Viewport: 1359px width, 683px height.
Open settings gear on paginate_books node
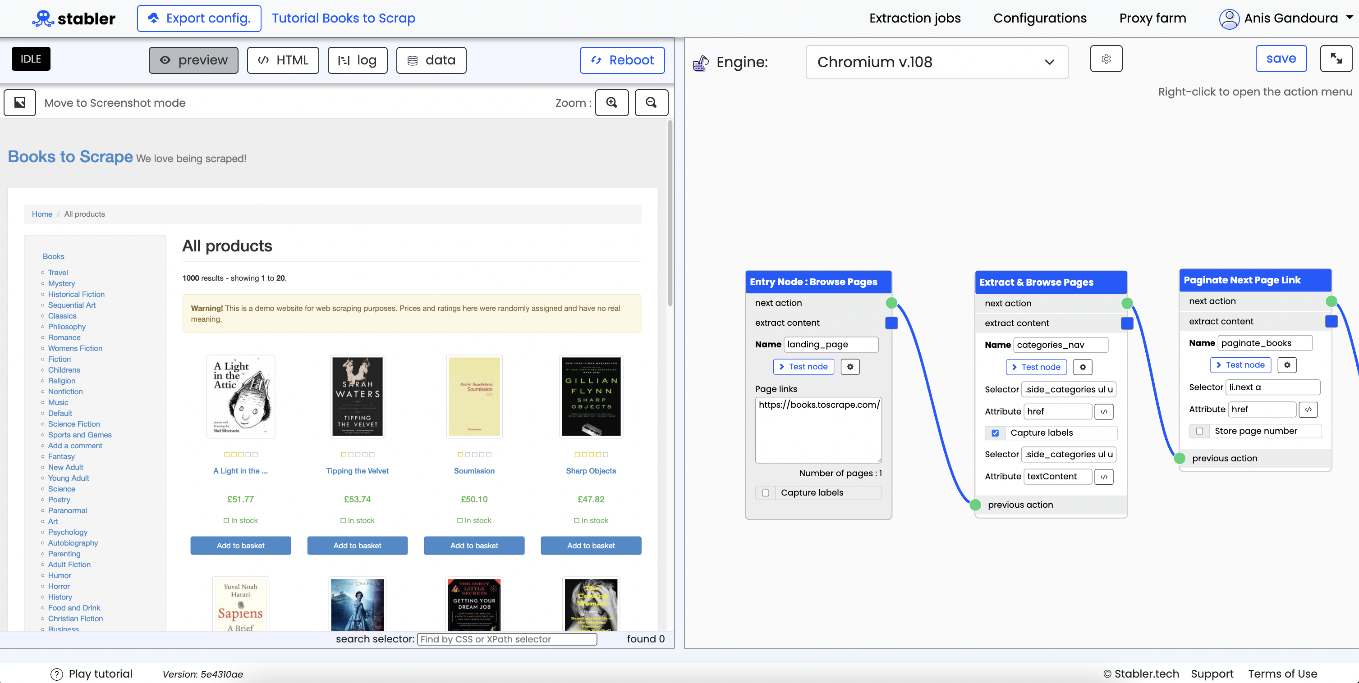[1287, 365]
